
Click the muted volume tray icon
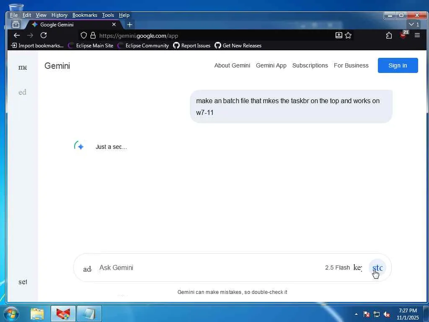click(387, 314)
